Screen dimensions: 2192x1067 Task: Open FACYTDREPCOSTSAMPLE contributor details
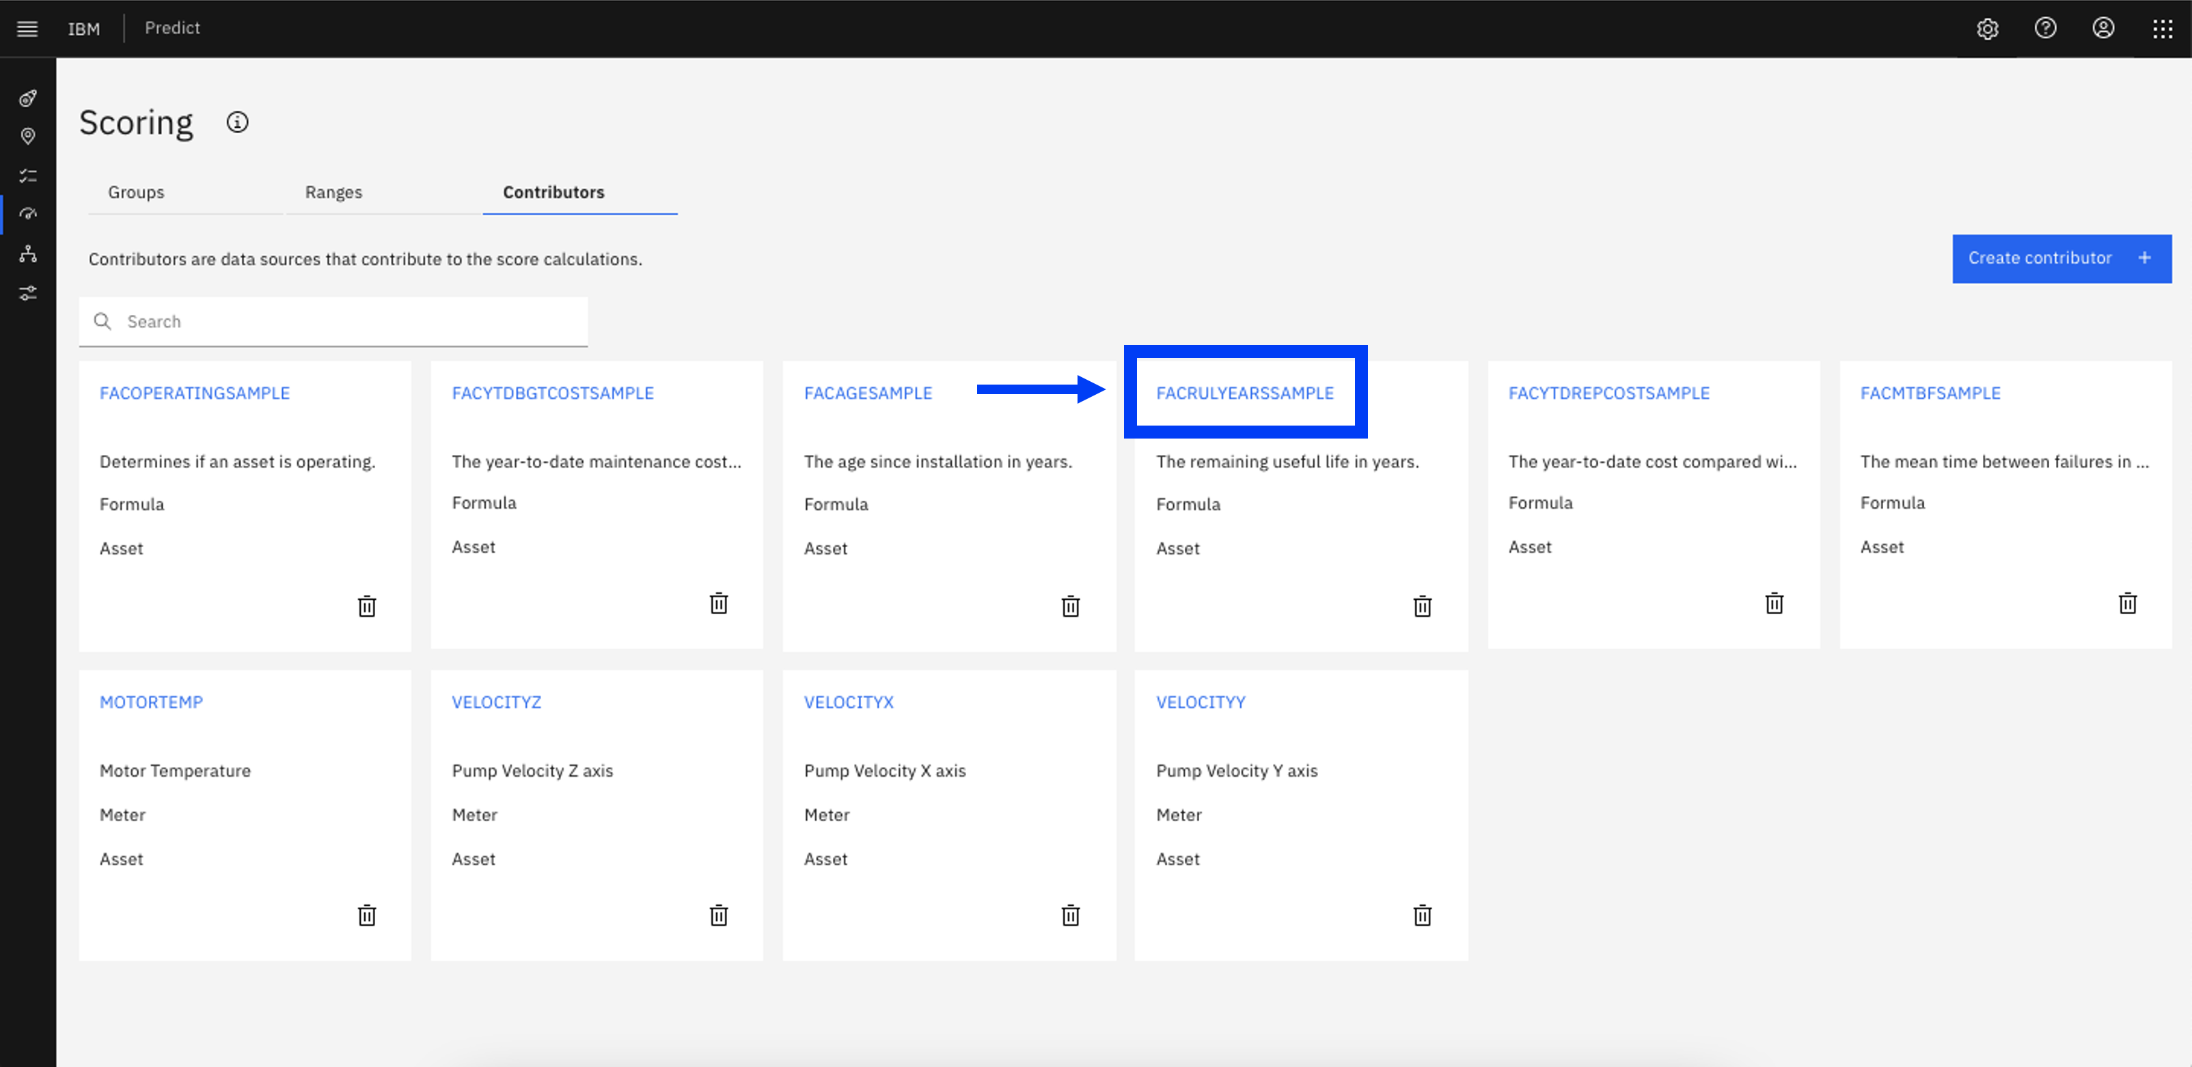click(x=1609, y=393)
